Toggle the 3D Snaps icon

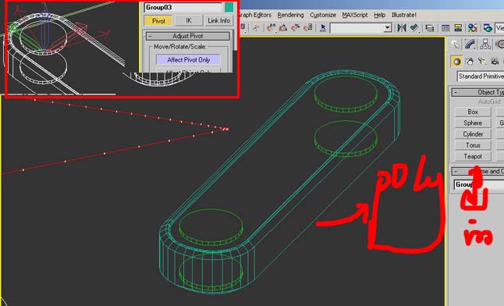(271, 28)
